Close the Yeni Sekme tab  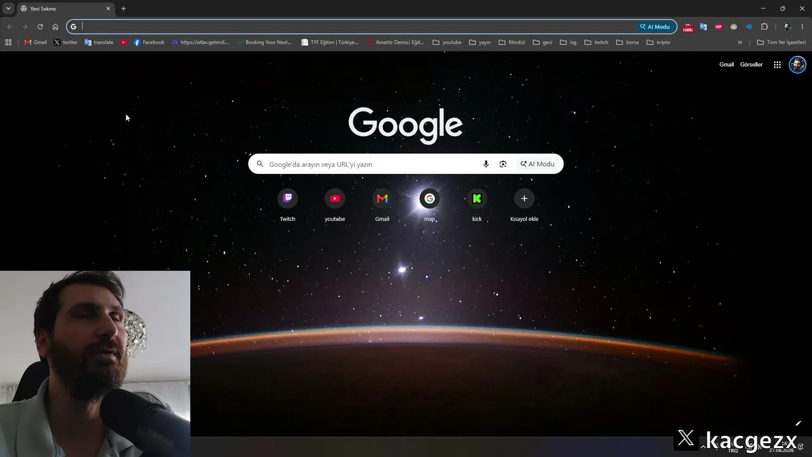click(x=108, y=9)
